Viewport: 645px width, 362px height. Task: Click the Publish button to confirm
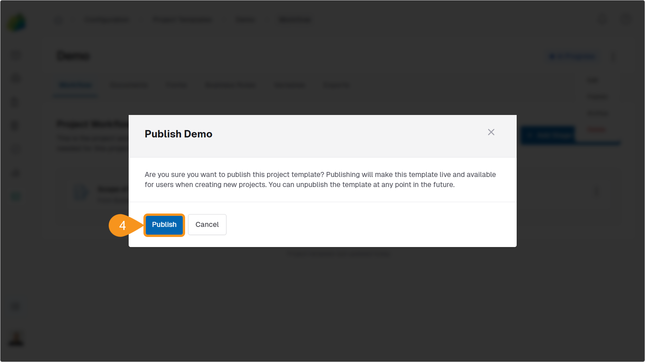164,225
